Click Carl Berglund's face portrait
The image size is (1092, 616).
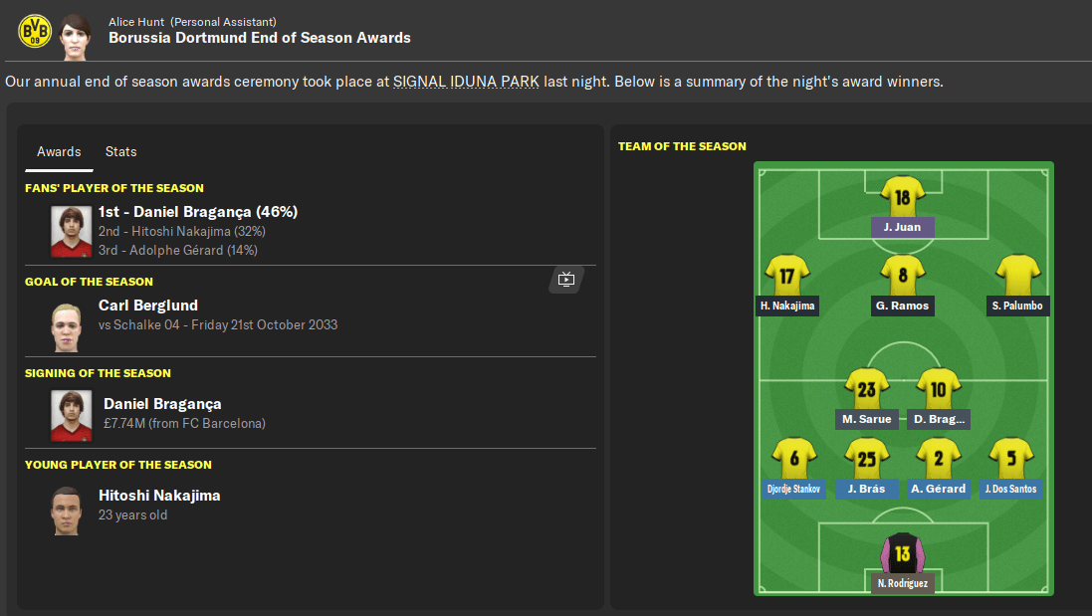tap(66, 324)
